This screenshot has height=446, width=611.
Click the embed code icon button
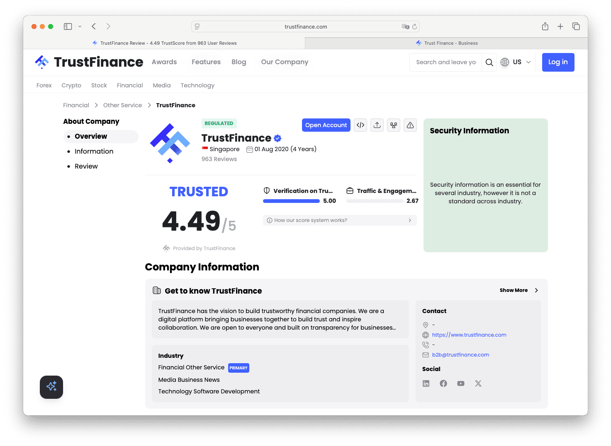360,125
